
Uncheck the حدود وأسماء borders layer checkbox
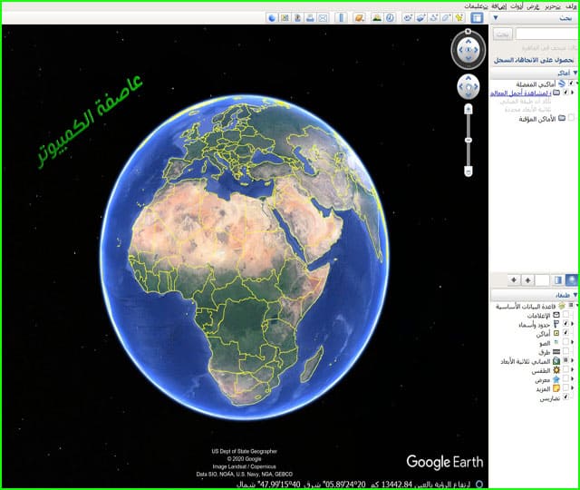click(565, 324)
